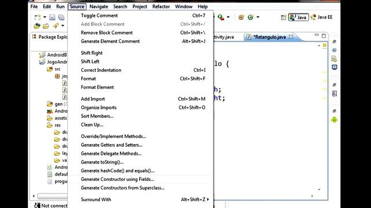Select Override/Implement Methods
The image size is (371, 208).
(140, 136)
